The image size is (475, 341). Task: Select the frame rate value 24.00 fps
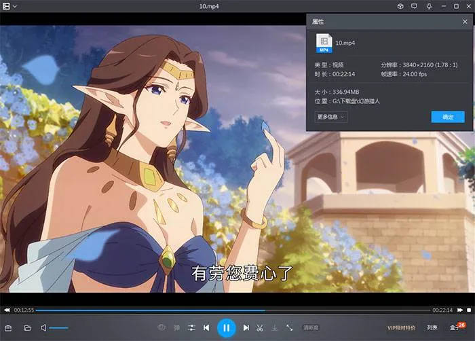point(415,74)
